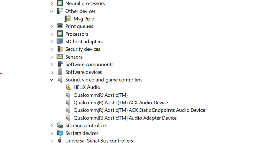This screenshot has height=143, width=258.
Task: Expand the Processors category
Action: pos(52,34)
